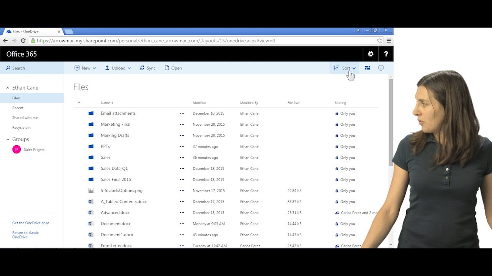This screenshot has width=492, height=276.
Task: Open the details pane info icon
Action: click(x=381, y=68)
